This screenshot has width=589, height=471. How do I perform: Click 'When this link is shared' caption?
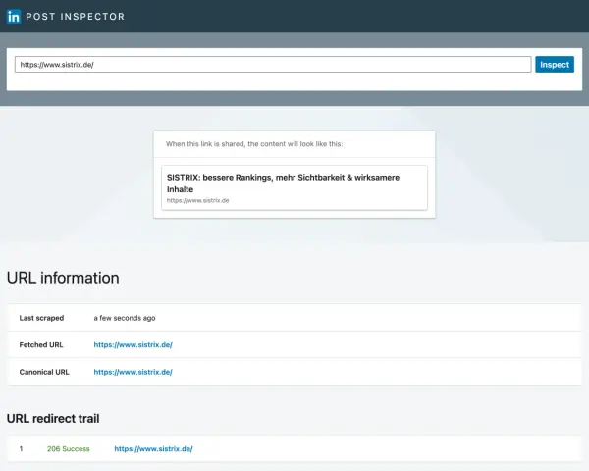tap(254, 144)
